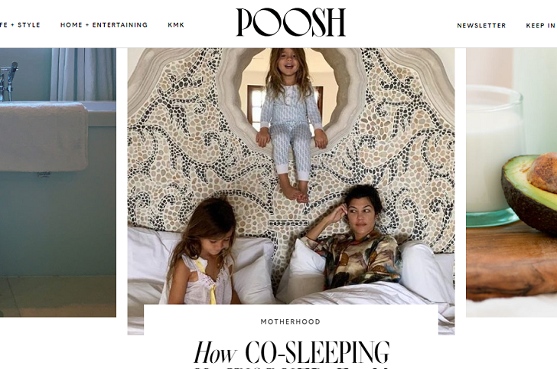
Task: Click the Newsletter link
Action: pos(481,25)
